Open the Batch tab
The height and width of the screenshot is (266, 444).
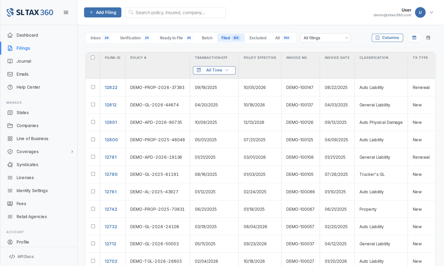point(207,38)
